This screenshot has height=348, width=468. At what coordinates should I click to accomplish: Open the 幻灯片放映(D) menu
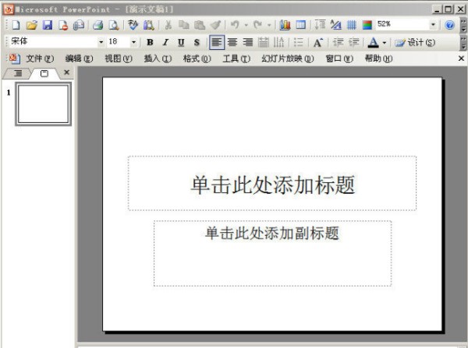point(287,58)
